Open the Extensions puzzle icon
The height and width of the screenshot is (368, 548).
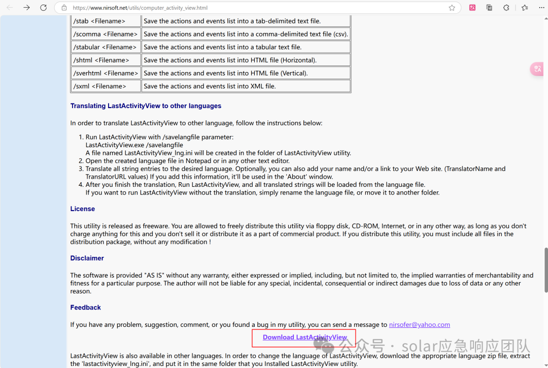coord(506,8)
